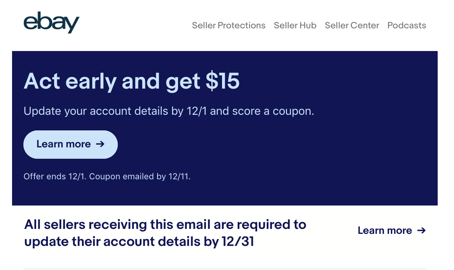The image size is (454, 270).
Task: Click the "update their account details by 12/31" line
Action: [x=139, y=242]
